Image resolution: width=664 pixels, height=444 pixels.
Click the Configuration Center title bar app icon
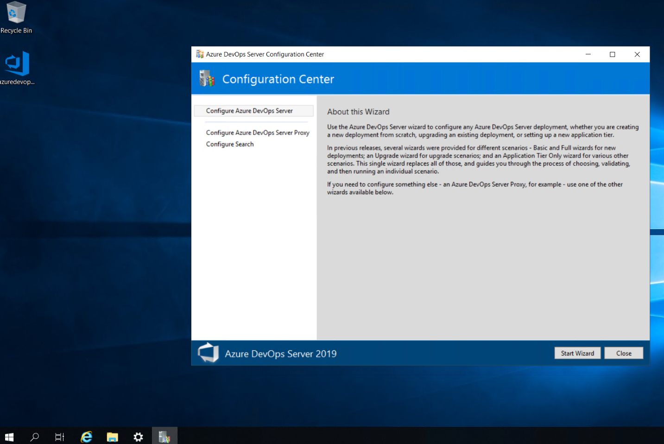200,54
